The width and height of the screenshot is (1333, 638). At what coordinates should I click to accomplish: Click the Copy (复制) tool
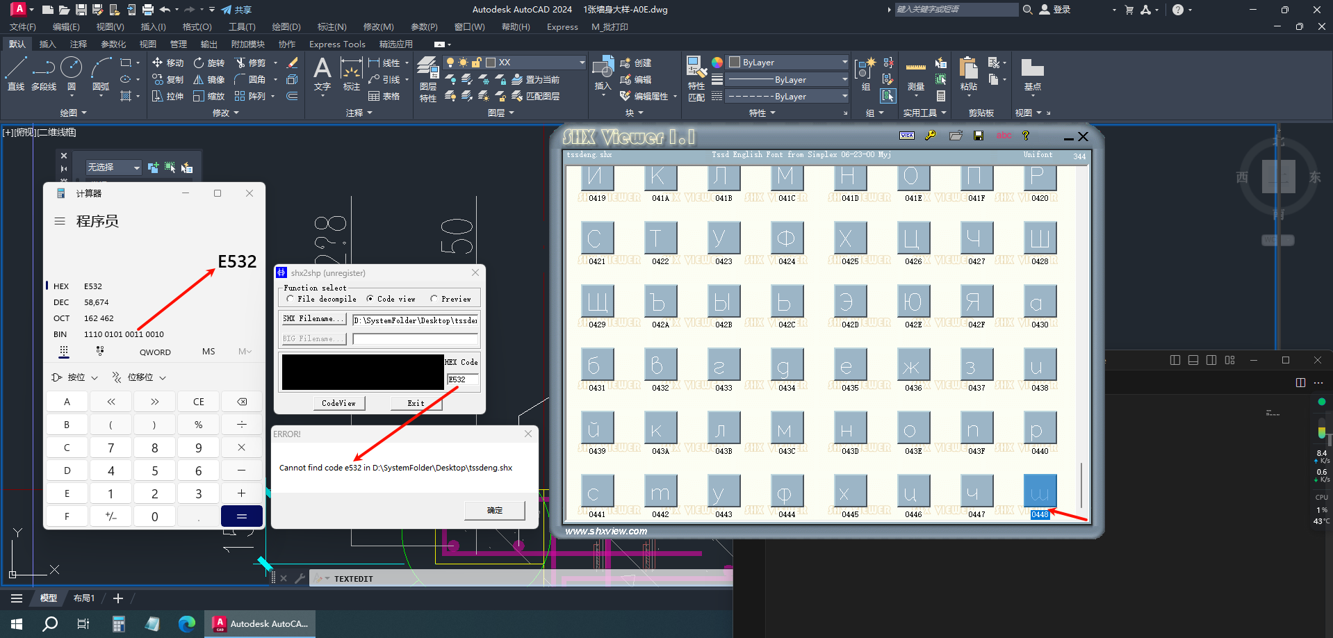point(167,79)
